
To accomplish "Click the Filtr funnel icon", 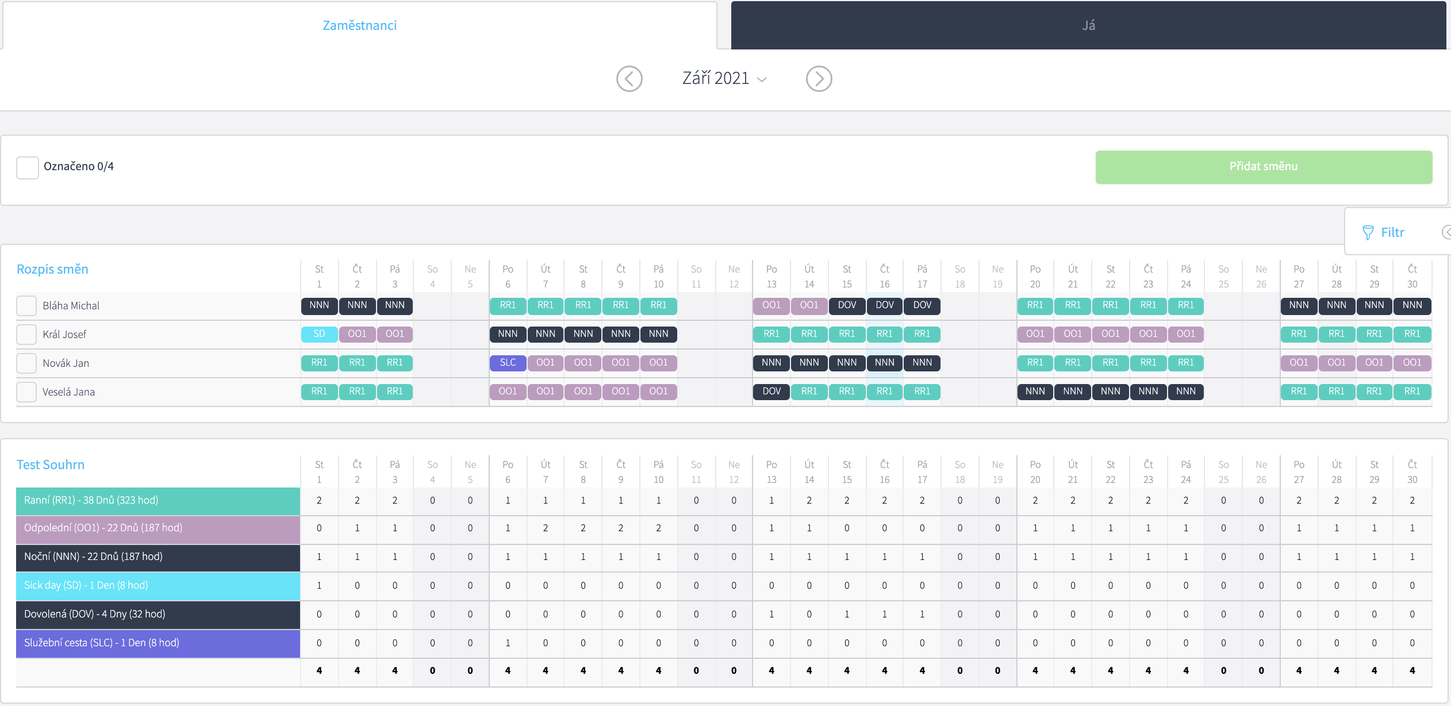I will [1368, 232].
